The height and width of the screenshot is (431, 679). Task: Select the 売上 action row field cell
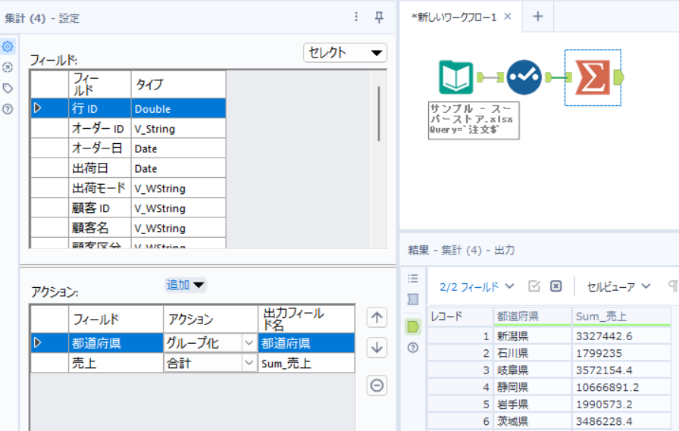pos(116,363)
